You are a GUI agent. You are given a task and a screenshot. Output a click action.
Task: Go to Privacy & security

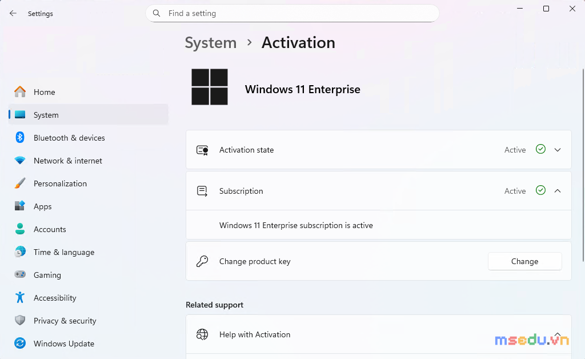tap(89, 321)
